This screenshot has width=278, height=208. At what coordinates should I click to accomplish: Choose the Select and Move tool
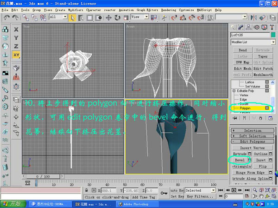(x=108, y=18)
